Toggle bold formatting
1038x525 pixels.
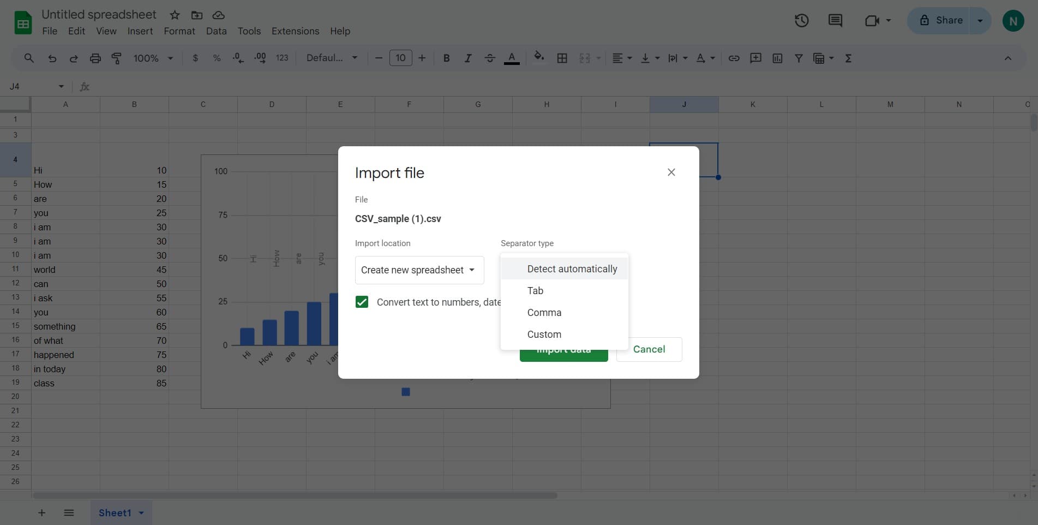[446, 58]
